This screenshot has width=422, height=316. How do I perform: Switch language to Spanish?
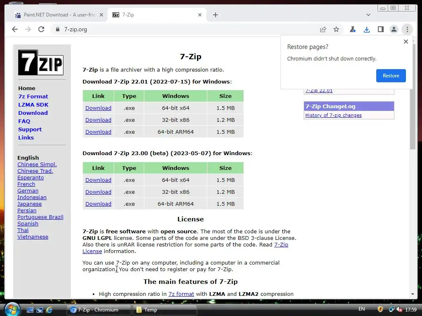point(28,223)
